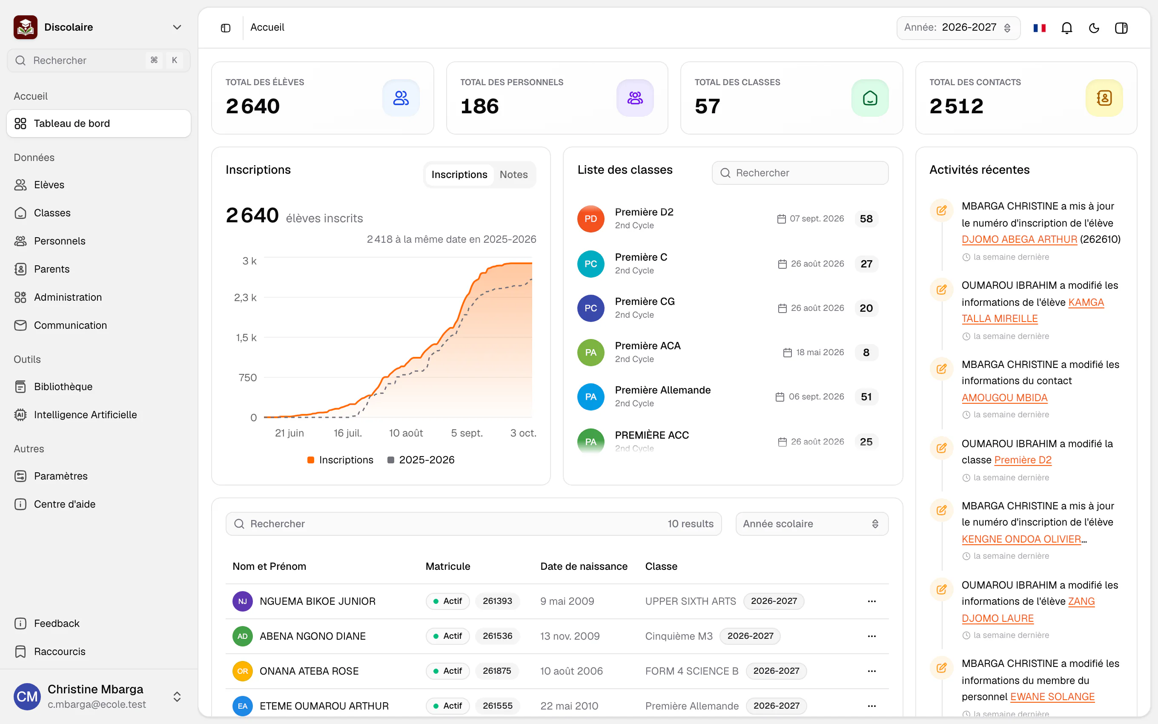Open the notifications bell
This screenshot has height=724, width=1158.
tap(1066, 28)
